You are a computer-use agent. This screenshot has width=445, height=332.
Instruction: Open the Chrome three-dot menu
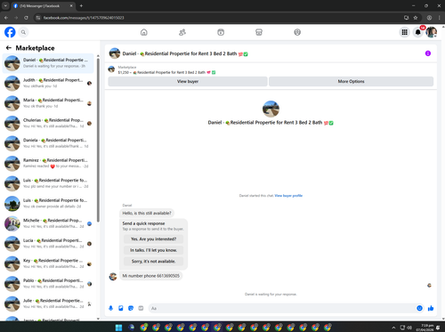[440, 18]
